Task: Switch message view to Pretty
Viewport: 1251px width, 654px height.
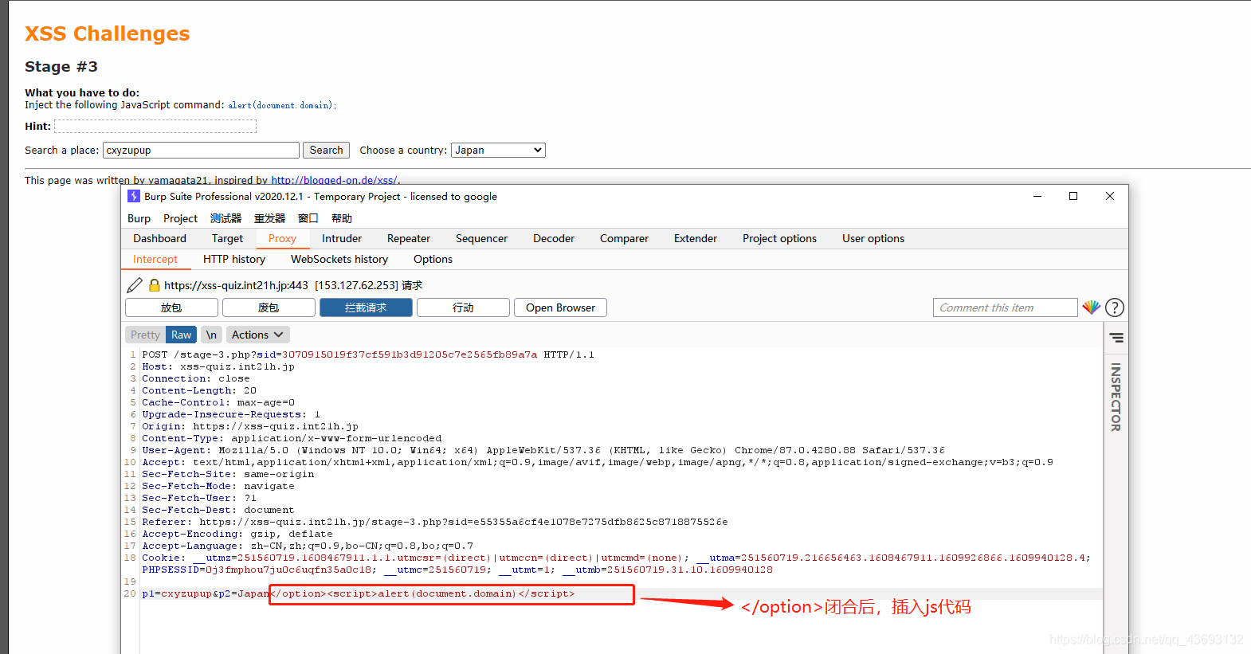Action: (145, 335)
